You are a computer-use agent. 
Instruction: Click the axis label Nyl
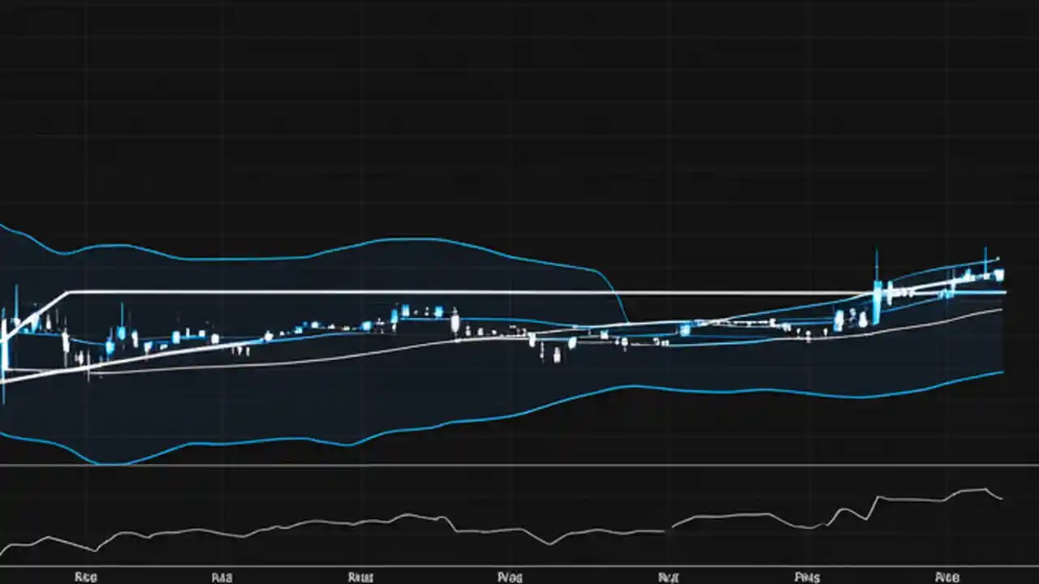coord(510,577)
